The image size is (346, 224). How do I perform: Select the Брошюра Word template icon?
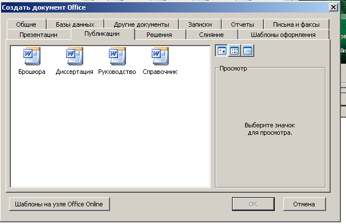(32, 56)
